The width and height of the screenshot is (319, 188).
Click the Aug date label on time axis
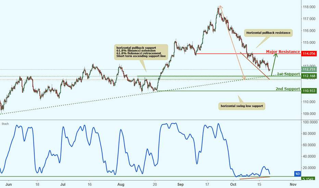pyautogui.click(x=121, y=185)
